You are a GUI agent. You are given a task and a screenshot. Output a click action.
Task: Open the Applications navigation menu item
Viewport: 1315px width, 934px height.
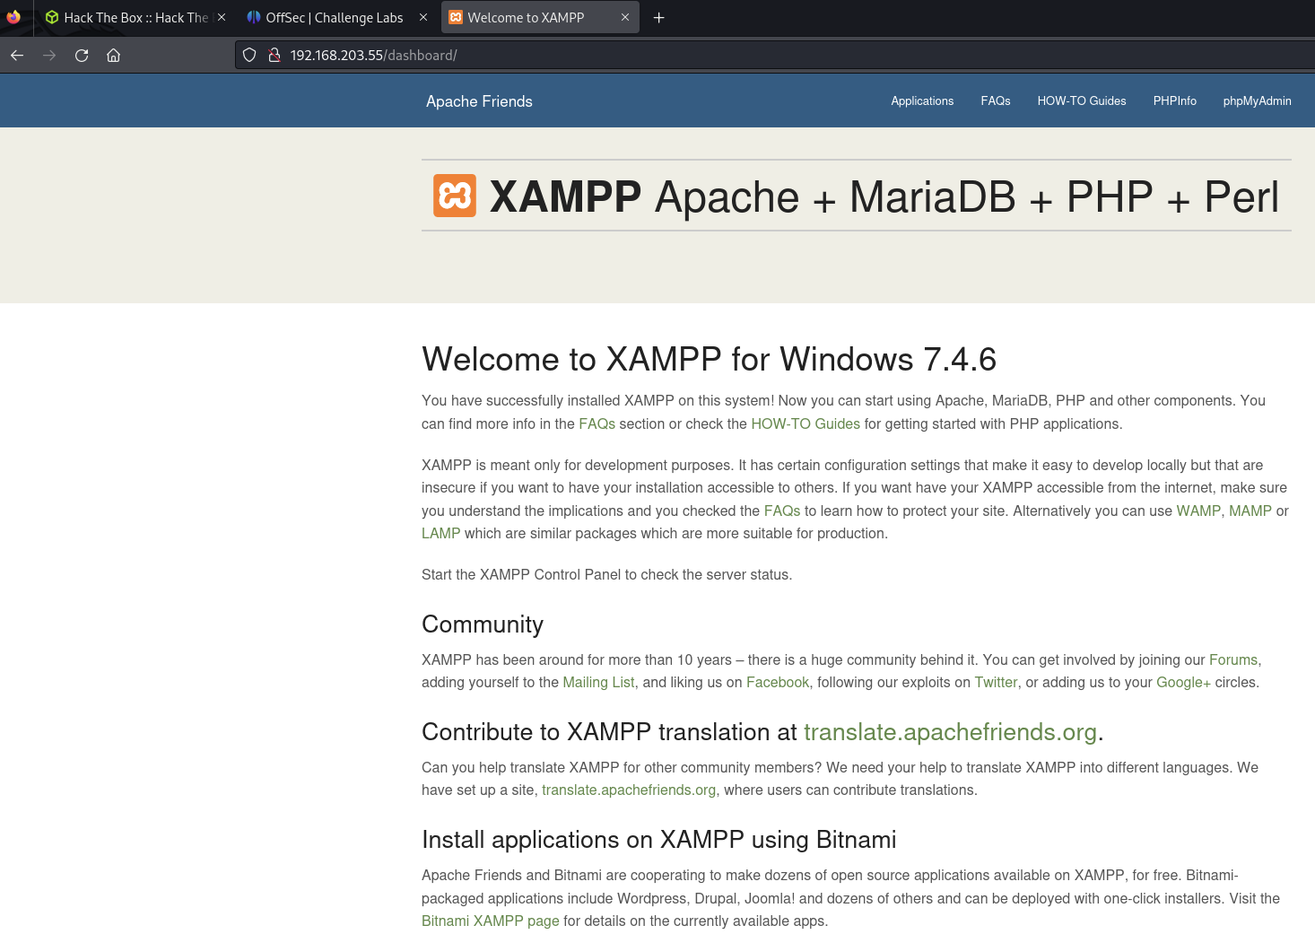922,101
